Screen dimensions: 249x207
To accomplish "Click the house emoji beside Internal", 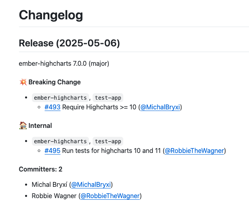I will click(23, 125).
